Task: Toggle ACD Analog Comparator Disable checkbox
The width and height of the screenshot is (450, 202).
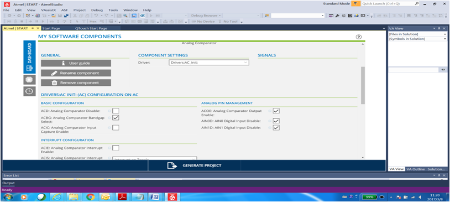Action: click(116, 111)
